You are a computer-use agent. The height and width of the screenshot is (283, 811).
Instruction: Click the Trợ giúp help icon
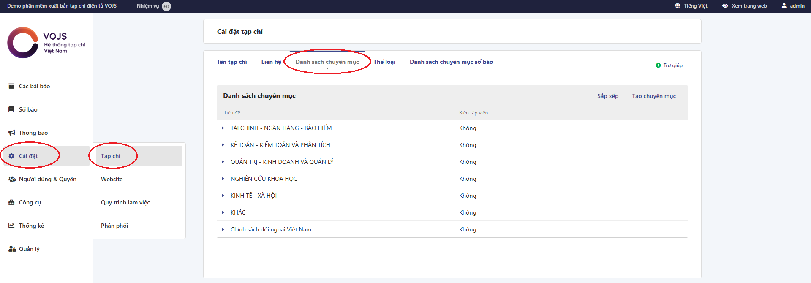point(658,65)
